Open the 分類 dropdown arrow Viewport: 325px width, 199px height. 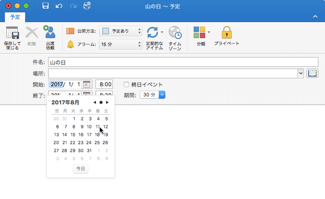(209, 32)
